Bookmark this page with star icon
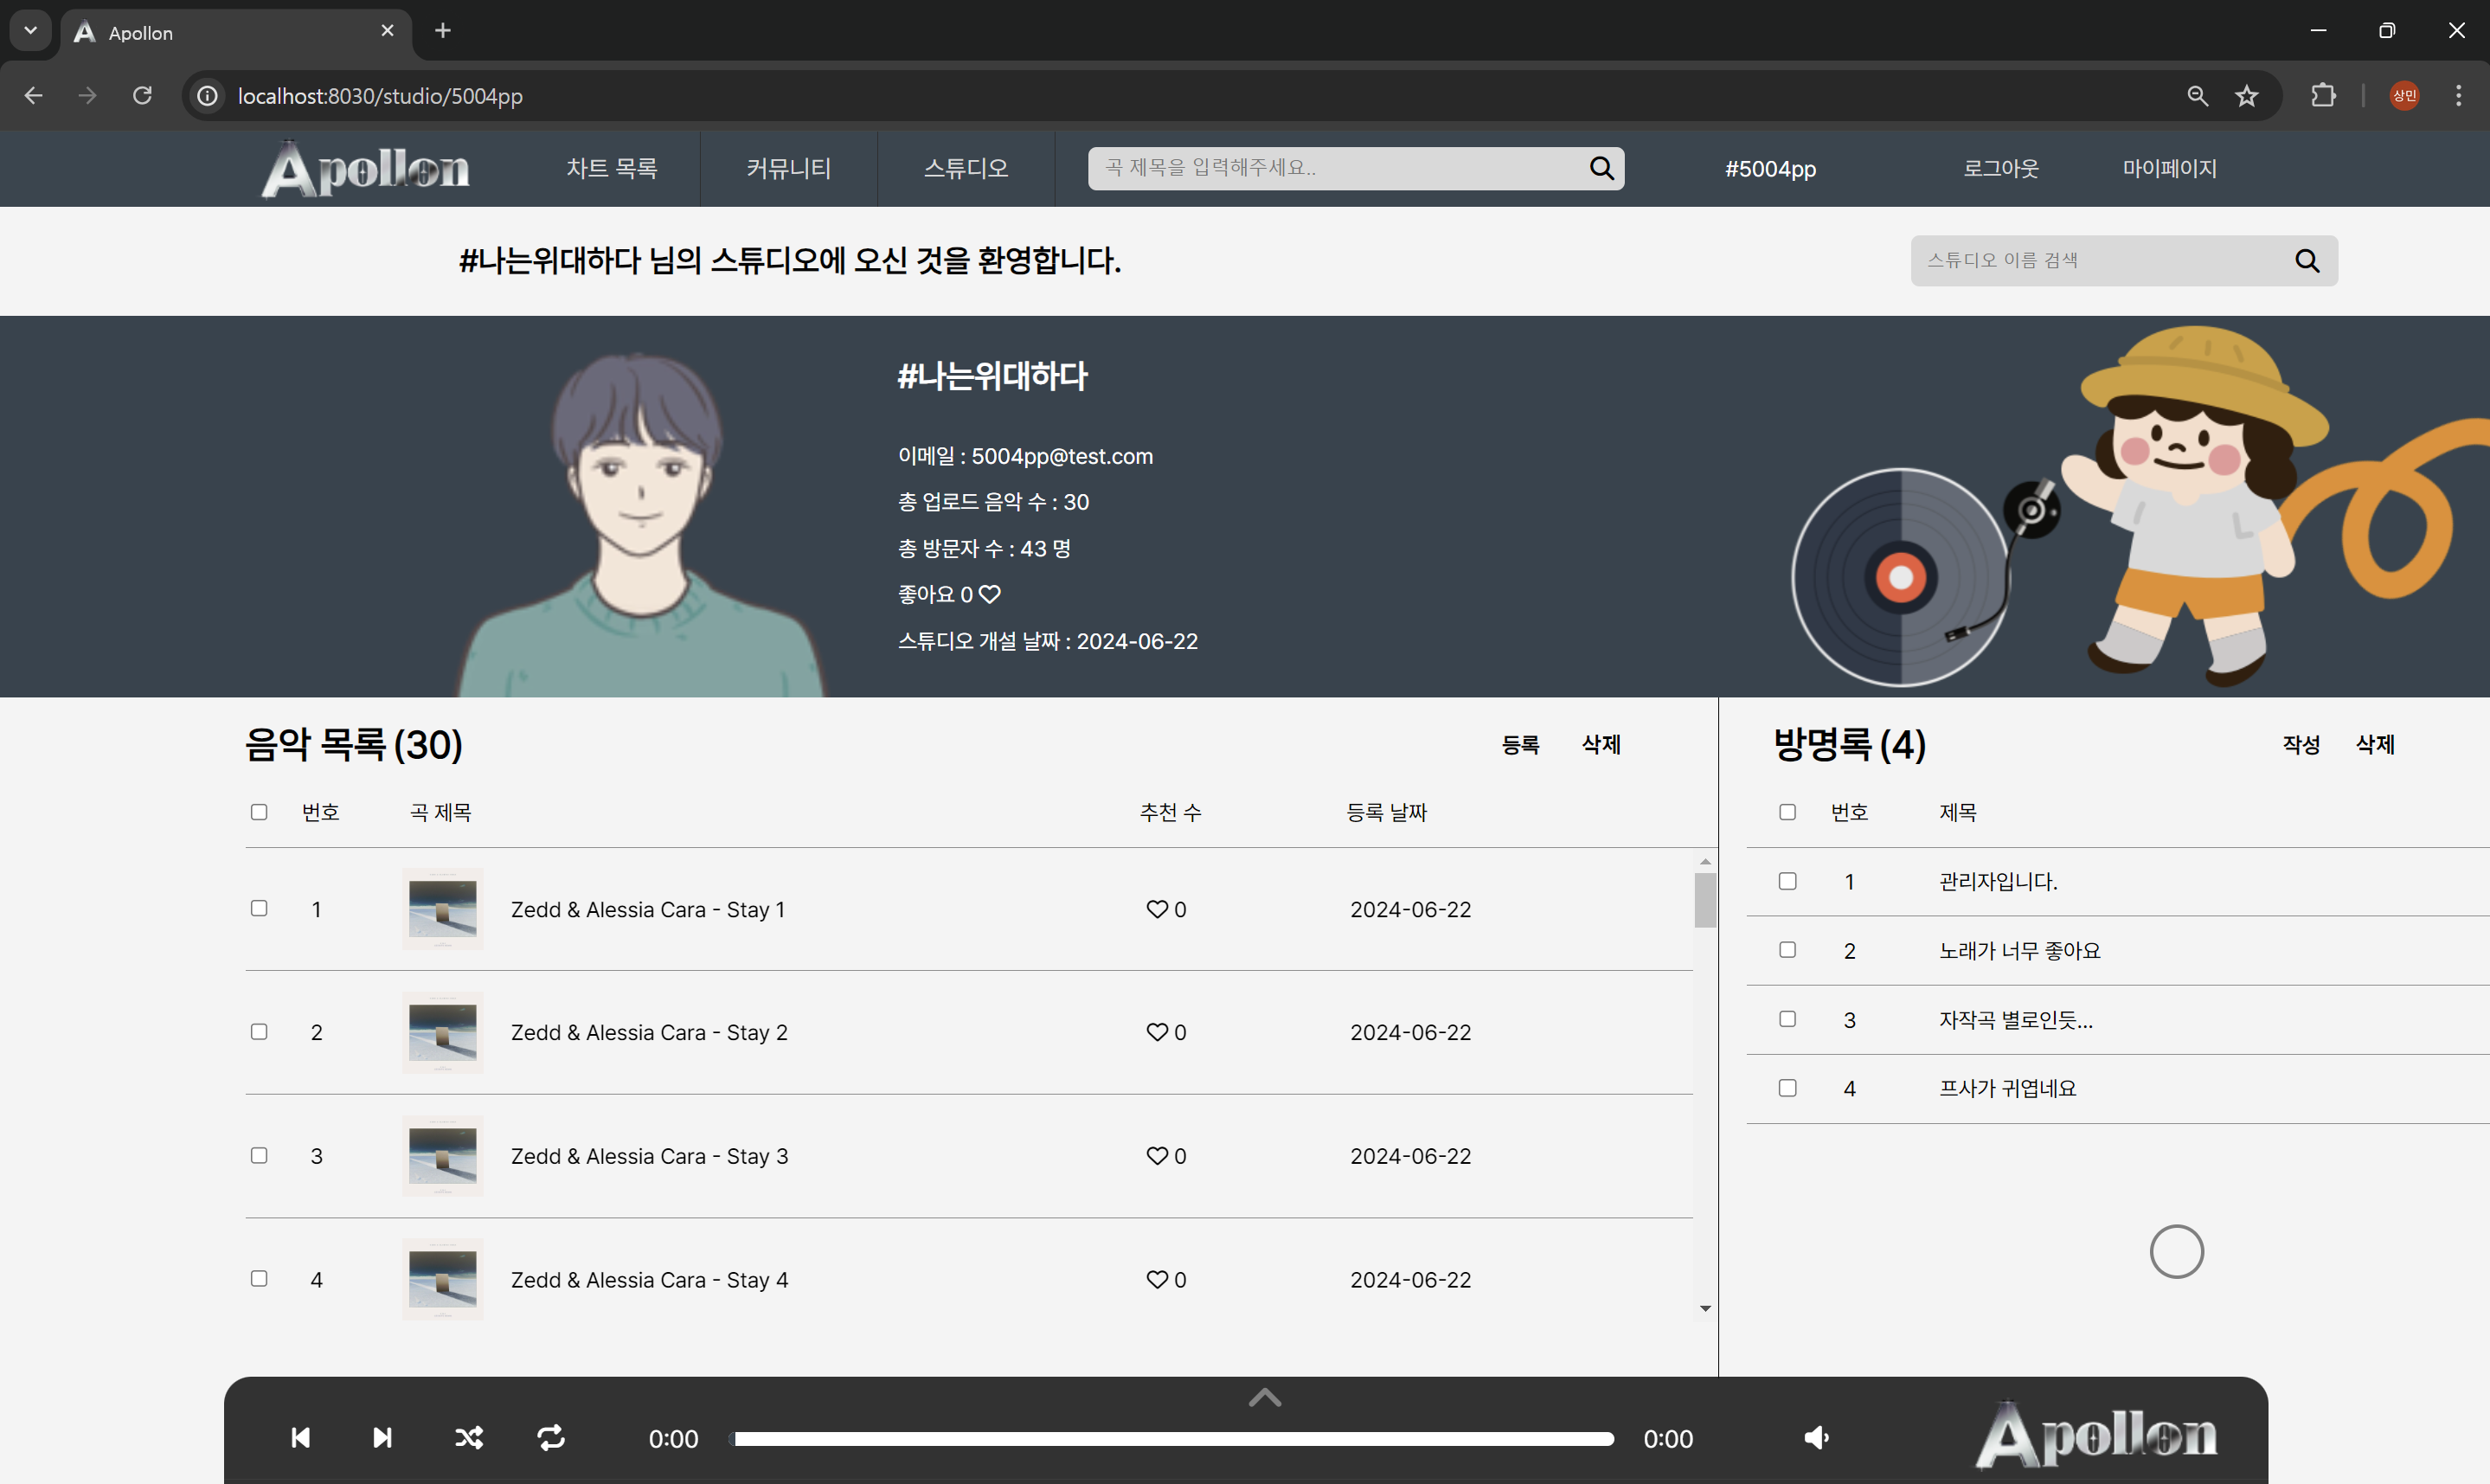 (2246, 96)
